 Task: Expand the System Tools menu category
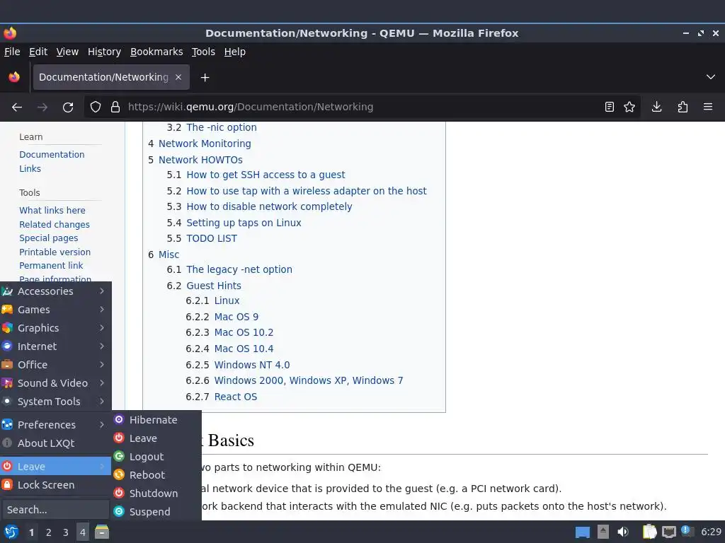[55, 402]
